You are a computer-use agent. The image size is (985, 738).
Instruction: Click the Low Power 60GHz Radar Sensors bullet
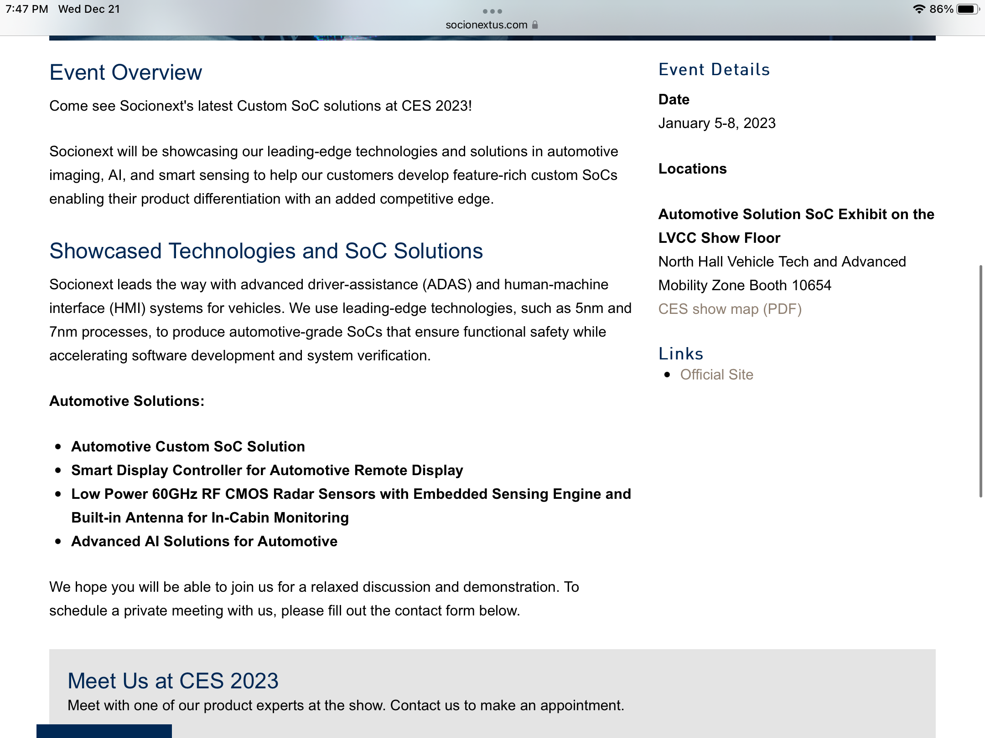point(351,506)
